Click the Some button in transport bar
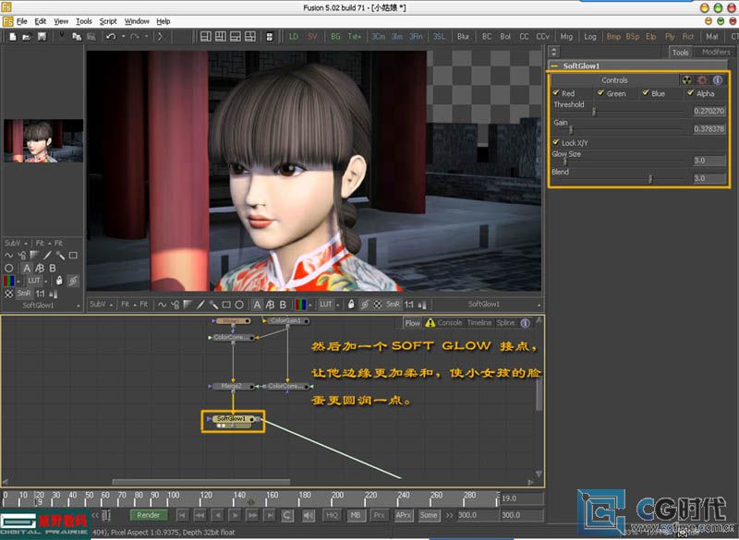The width and height of the screenshot is (739, 540). tap(429, 515)
